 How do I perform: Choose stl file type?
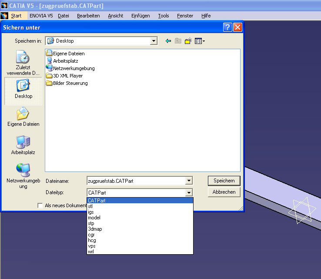pyautogui.click(x=140, y=206)
